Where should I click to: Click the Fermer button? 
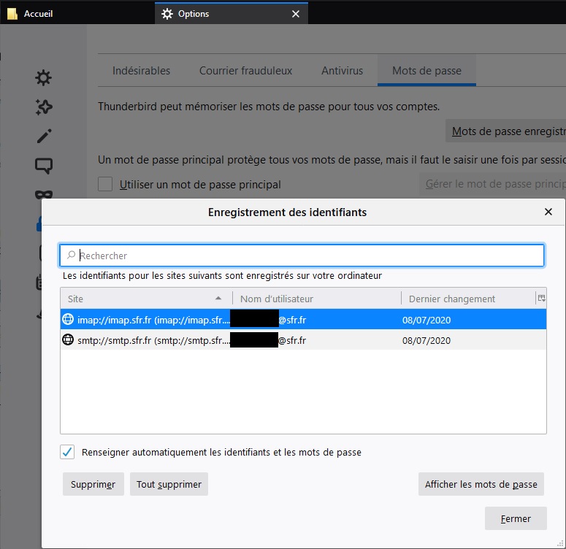tap(516, 518)
